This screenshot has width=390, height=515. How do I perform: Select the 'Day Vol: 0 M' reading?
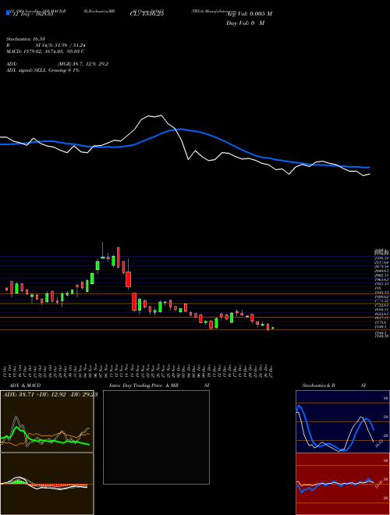[245, 23]
